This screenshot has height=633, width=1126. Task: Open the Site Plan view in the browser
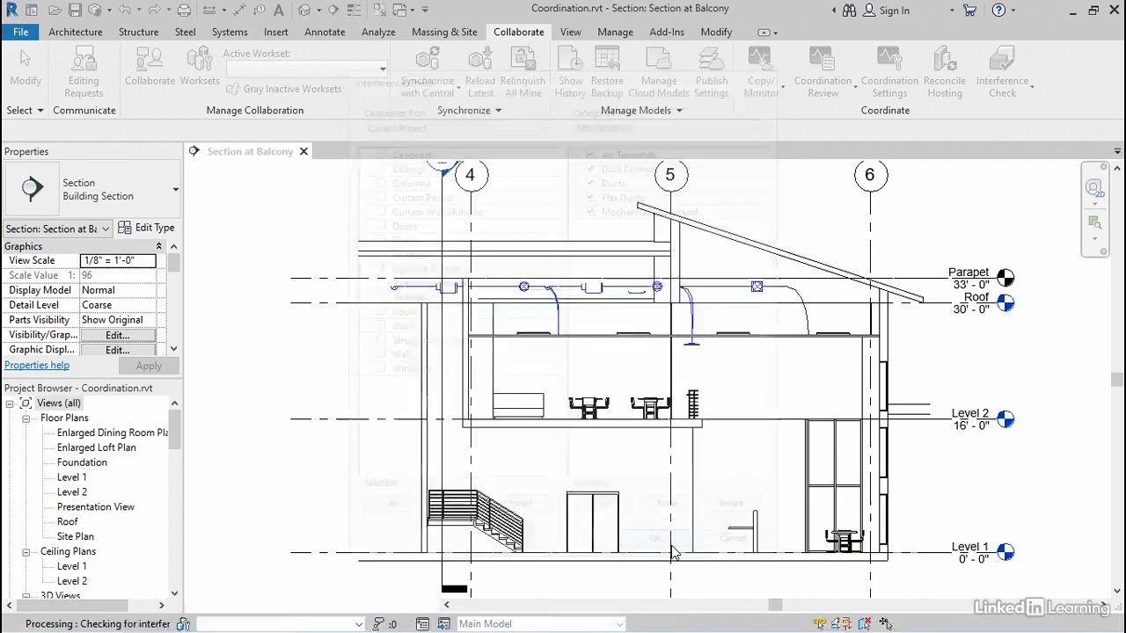(76, 536)
